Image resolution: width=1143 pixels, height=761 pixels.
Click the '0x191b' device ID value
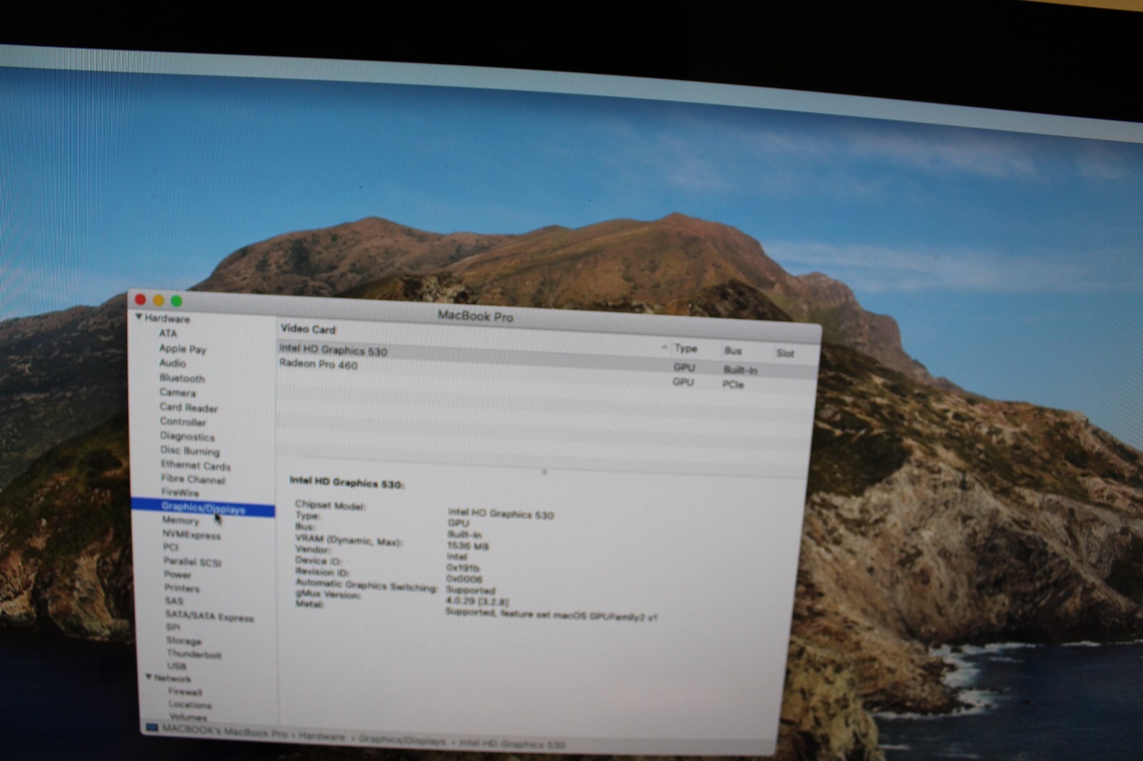click(x=463, y=568)
